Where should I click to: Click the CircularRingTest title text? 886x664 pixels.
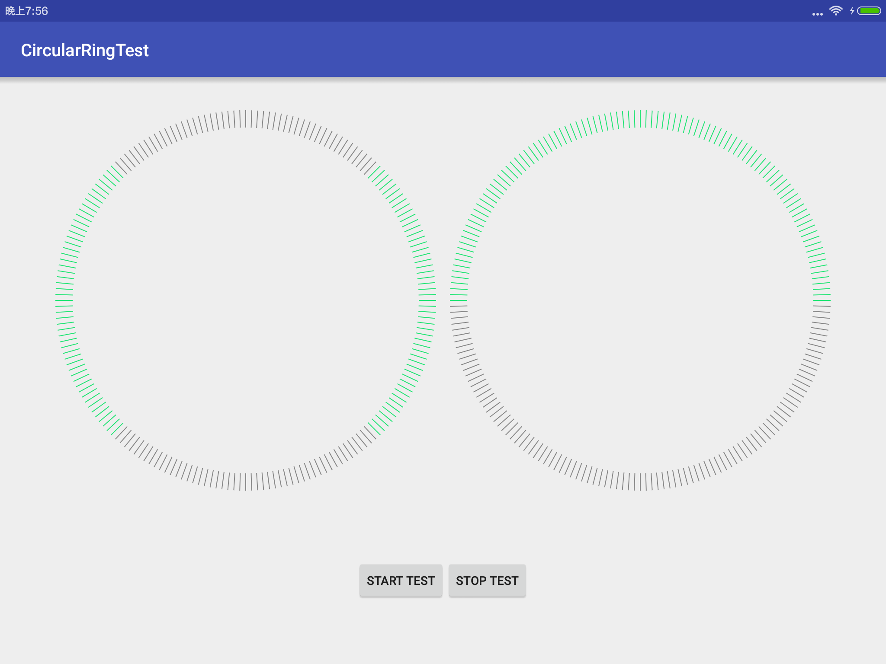[x=85, y=51]
